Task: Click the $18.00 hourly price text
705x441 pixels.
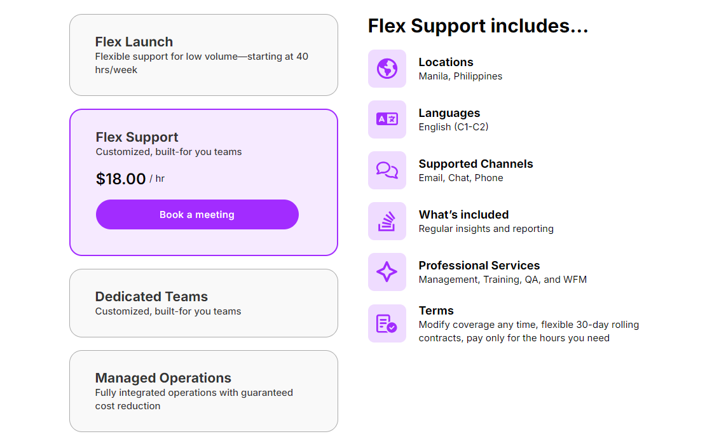Action: [121, 179]
